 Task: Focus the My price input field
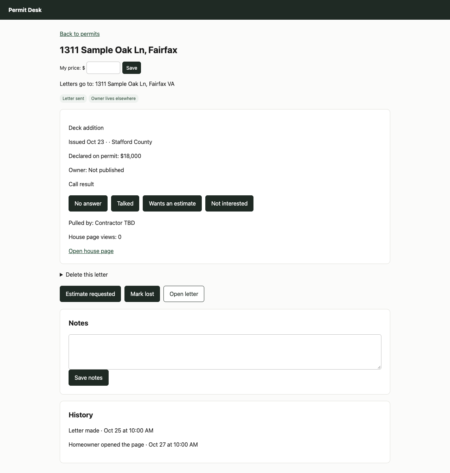[103, 68]
